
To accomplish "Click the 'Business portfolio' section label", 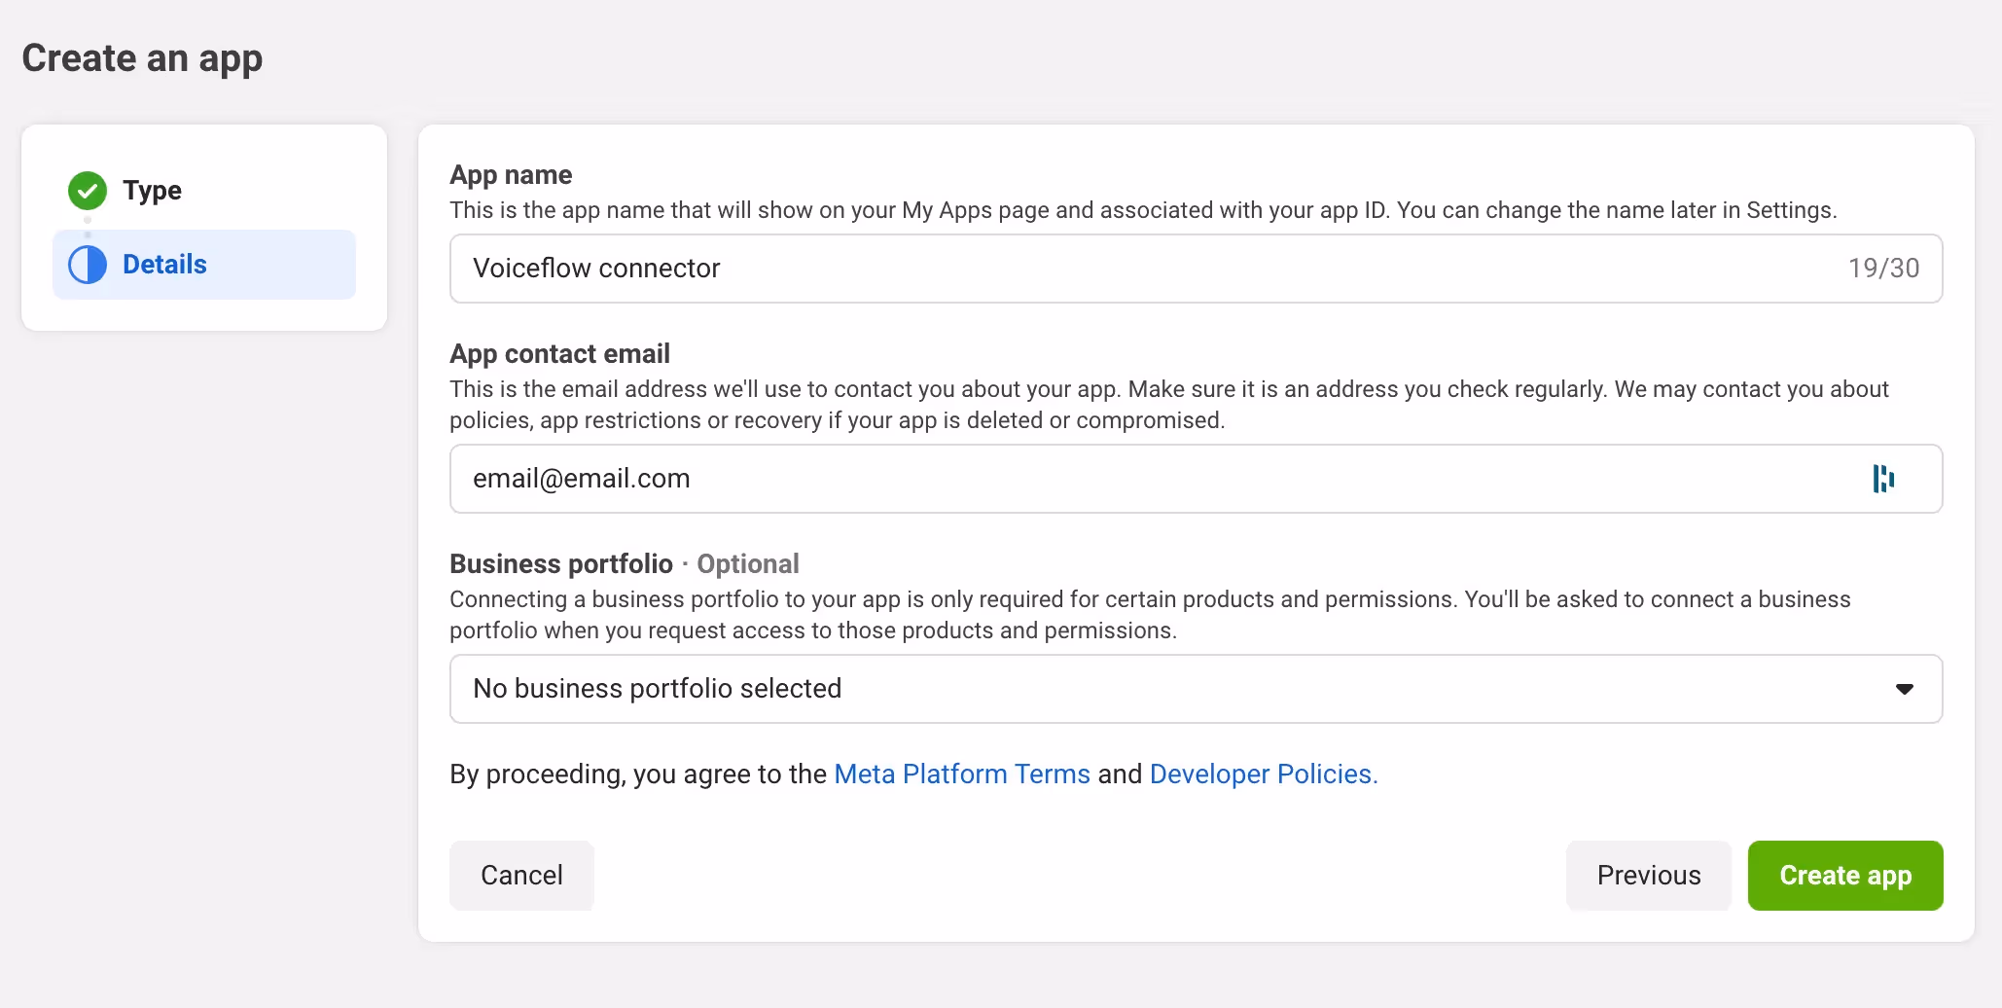I will (561, 564).
